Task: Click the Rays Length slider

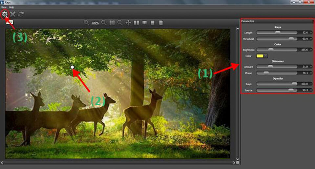Action: pos(277,32)
